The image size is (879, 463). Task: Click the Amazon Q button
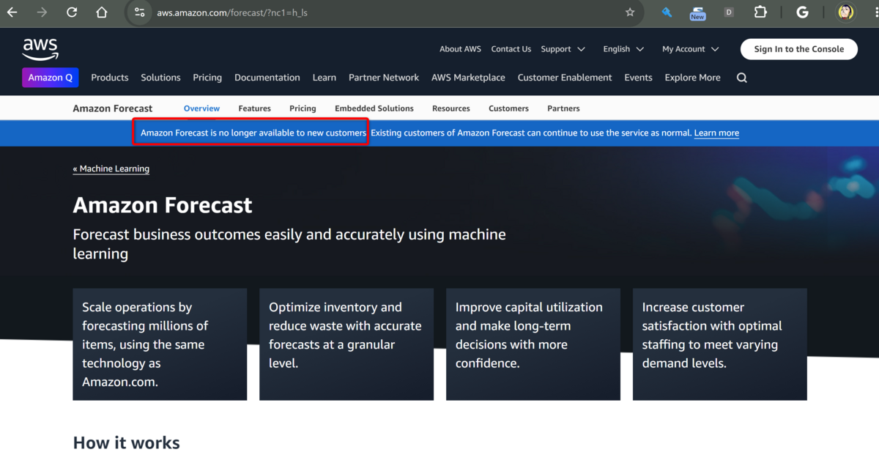(51, 78)
